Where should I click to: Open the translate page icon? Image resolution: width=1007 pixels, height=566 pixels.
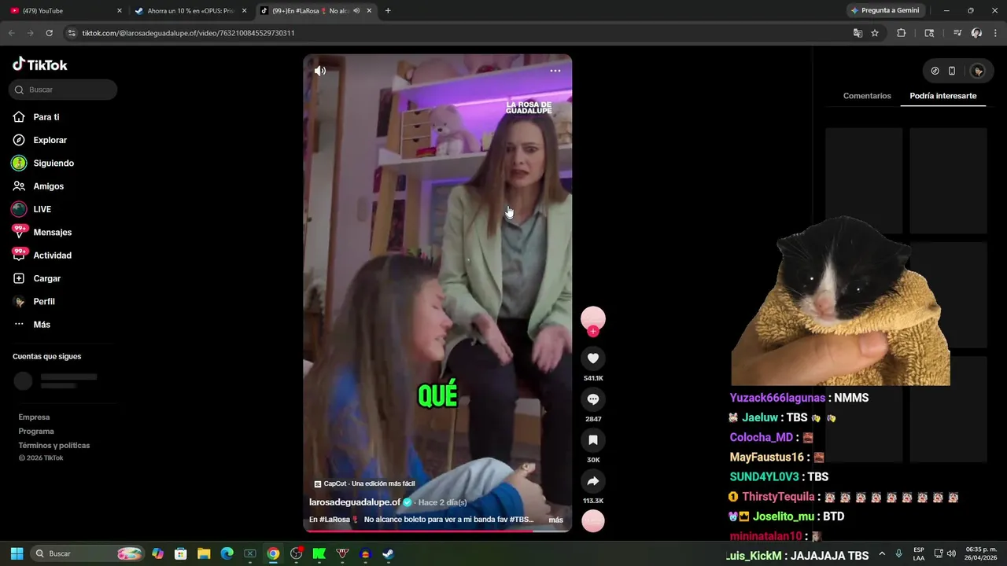click(858, 33)
